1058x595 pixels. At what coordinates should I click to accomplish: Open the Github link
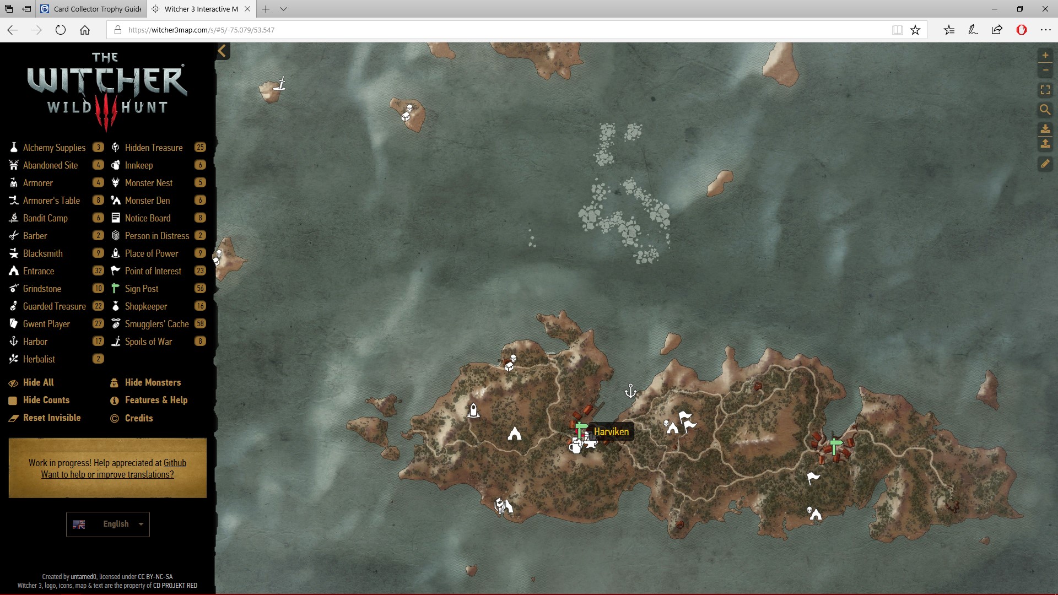175,463
